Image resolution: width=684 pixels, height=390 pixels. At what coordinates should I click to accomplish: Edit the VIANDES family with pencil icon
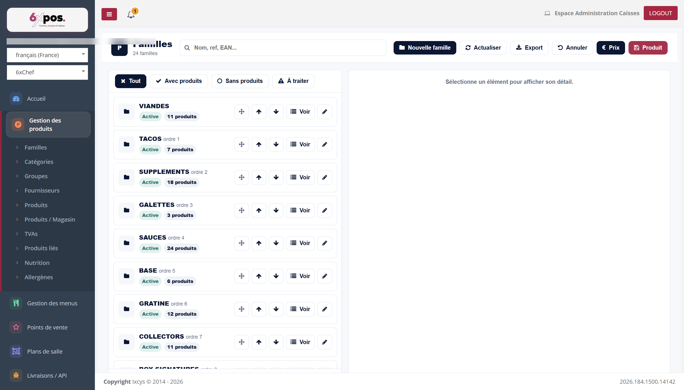click(x=325, y=112)
